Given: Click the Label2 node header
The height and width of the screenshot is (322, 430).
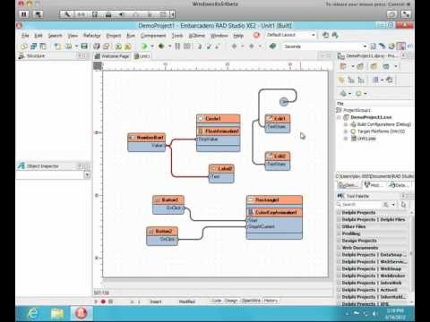Looking at the screenshot, I should tap(221, 169).
